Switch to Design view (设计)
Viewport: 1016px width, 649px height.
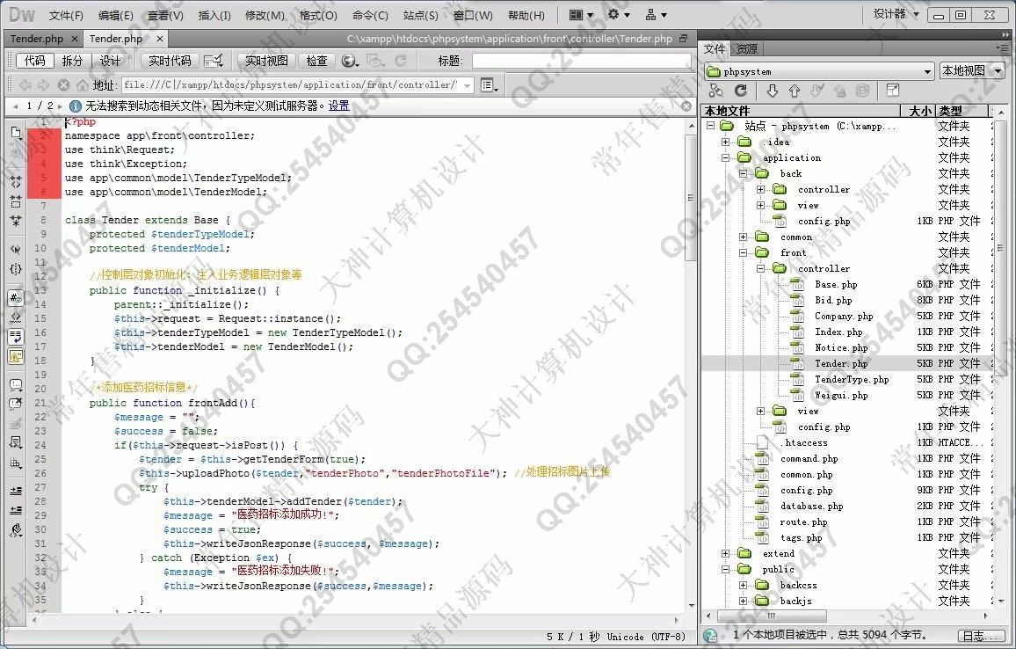pyautogui.click(x=110, y=61)
